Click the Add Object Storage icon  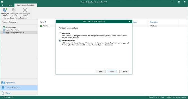point(5,10)
